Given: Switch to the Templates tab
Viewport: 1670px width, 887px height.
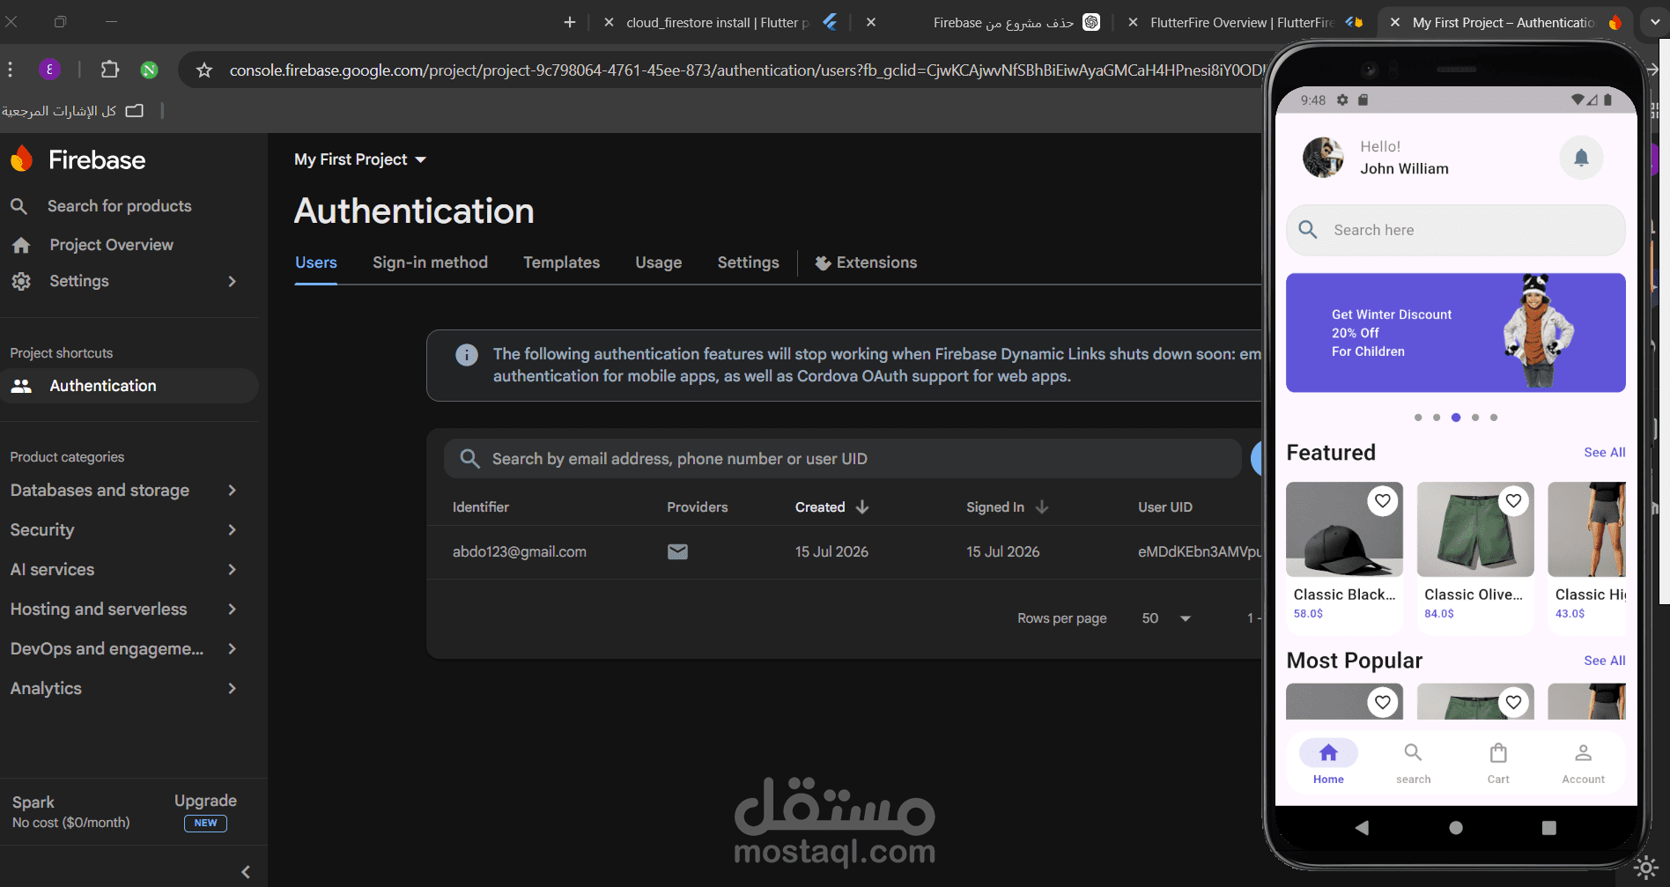Looking at the screenshot, I should [x=561, y=262].
